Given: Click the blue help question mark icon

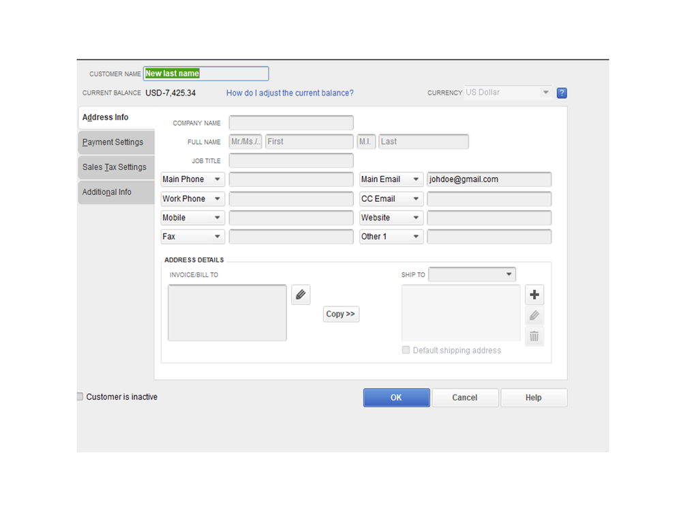Looking at the screenshot, I should tap(562, 93).
